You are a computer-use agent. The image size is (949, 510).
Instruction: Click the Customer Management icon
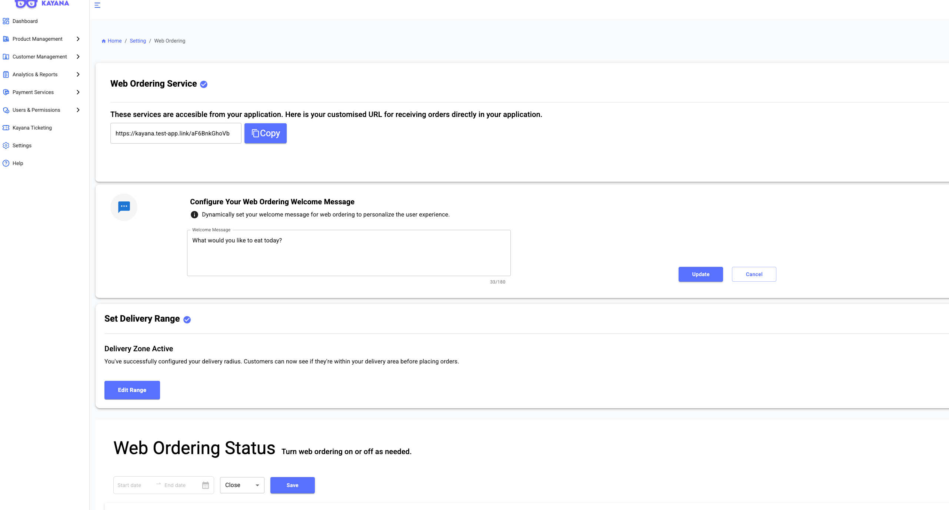pyautogui.click(x=6, y=57)
